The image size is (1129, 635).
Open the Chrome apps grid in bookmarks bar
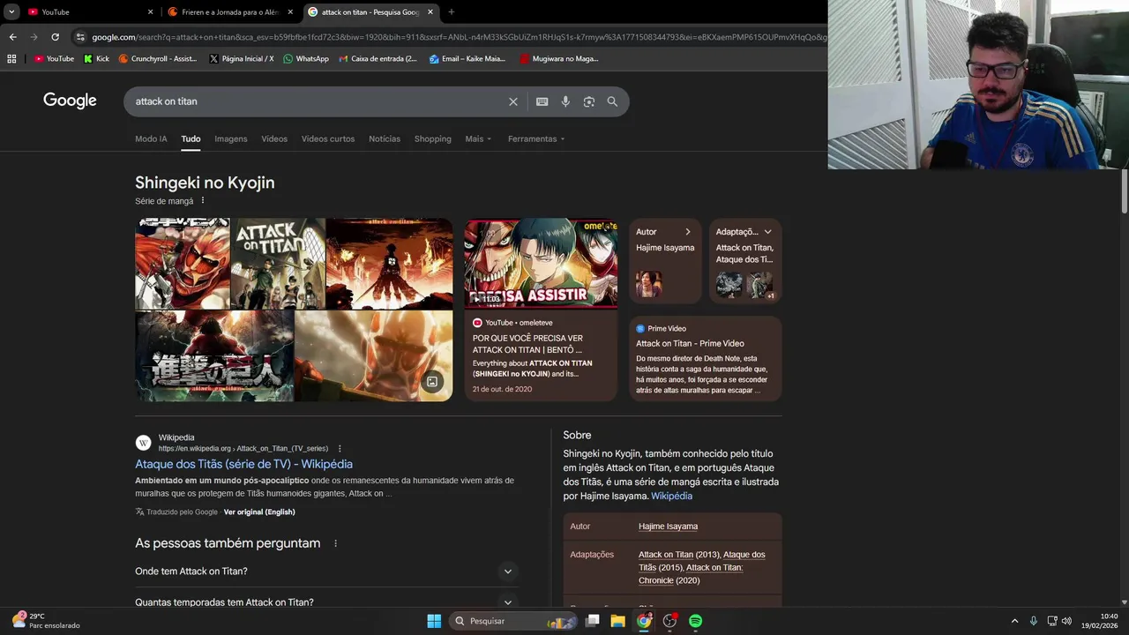click(11, 59)
